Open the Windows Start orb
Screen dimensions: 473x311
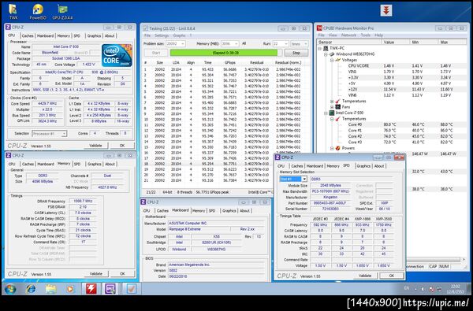10,289
